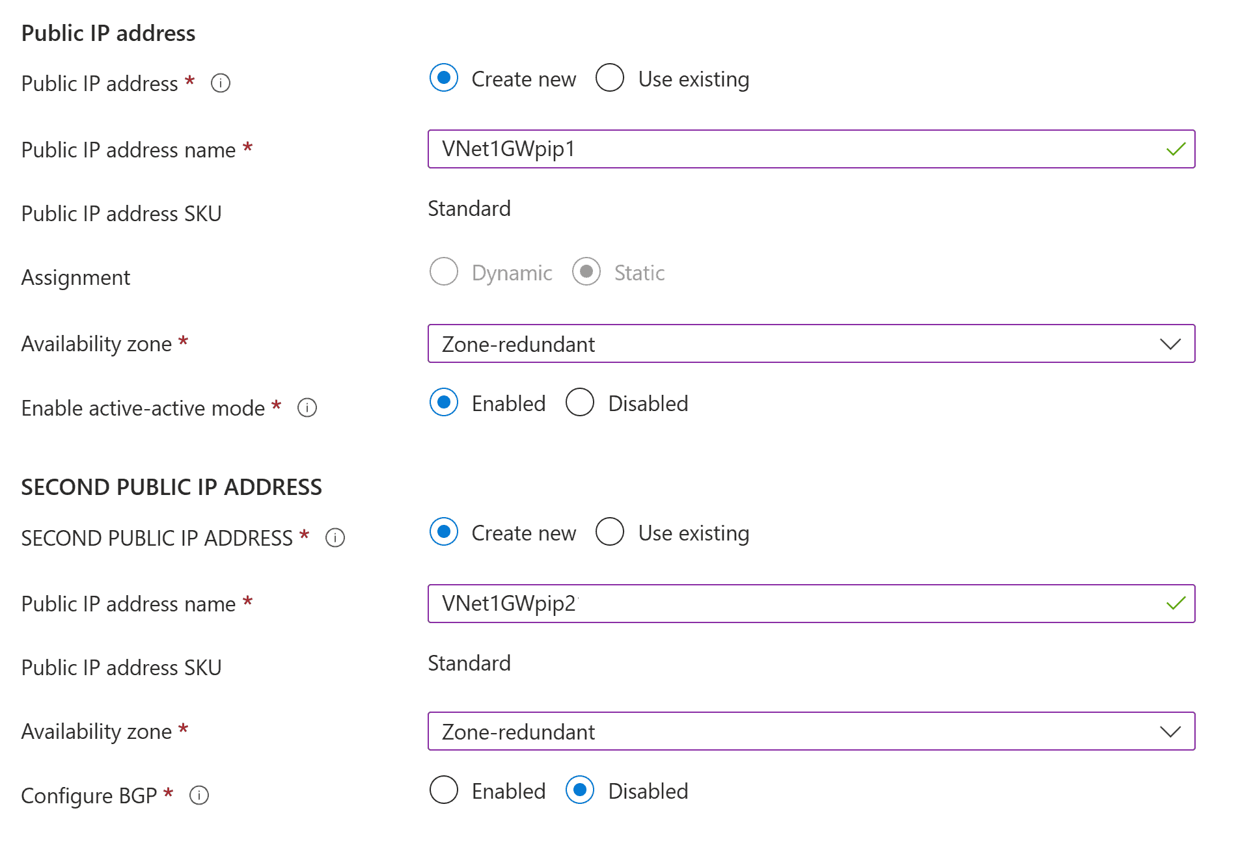Select Use existing for second public IP
This screenshot has height=841, width=1236.
coord(609,532)
